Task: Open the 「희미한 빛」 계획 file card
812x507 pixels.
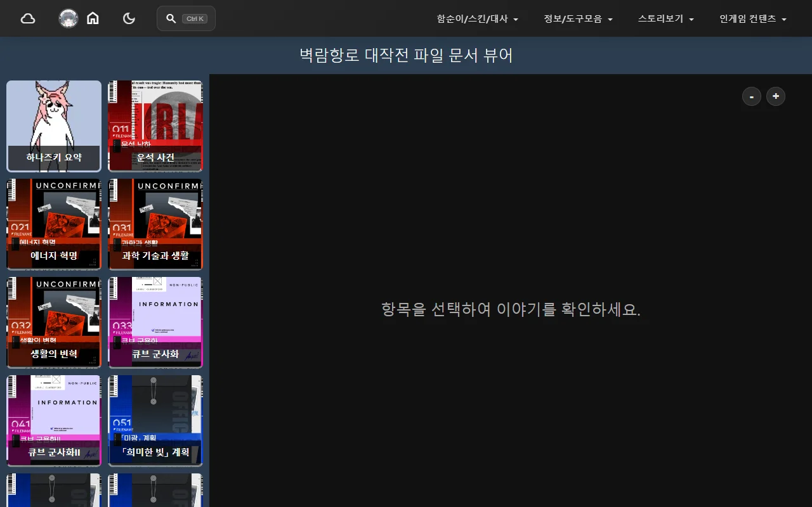Action: pyautogui.click(x=155, y=421)
